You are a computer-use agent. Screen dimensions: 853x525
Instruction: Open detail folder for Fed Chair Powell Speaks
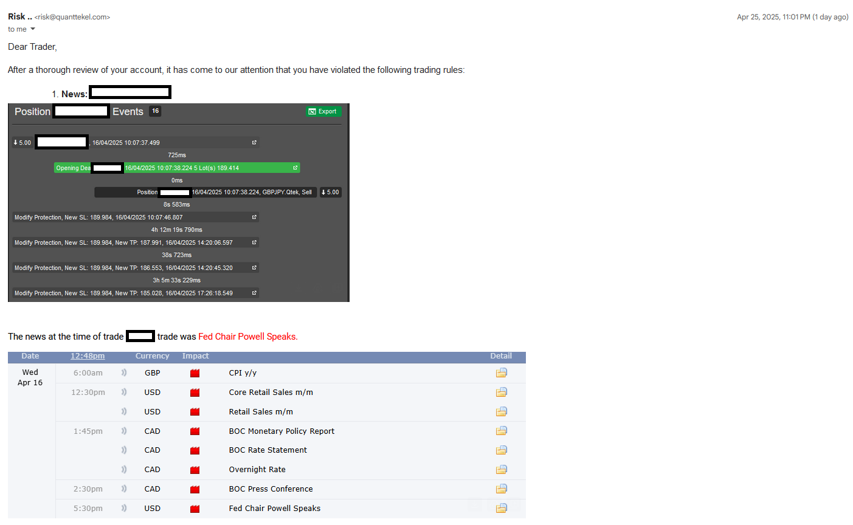click(x=501, y=509)
